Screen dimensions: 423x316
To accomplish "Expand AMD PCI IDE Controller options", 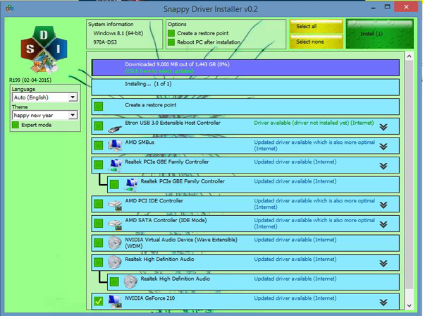I will pos(384,205).
